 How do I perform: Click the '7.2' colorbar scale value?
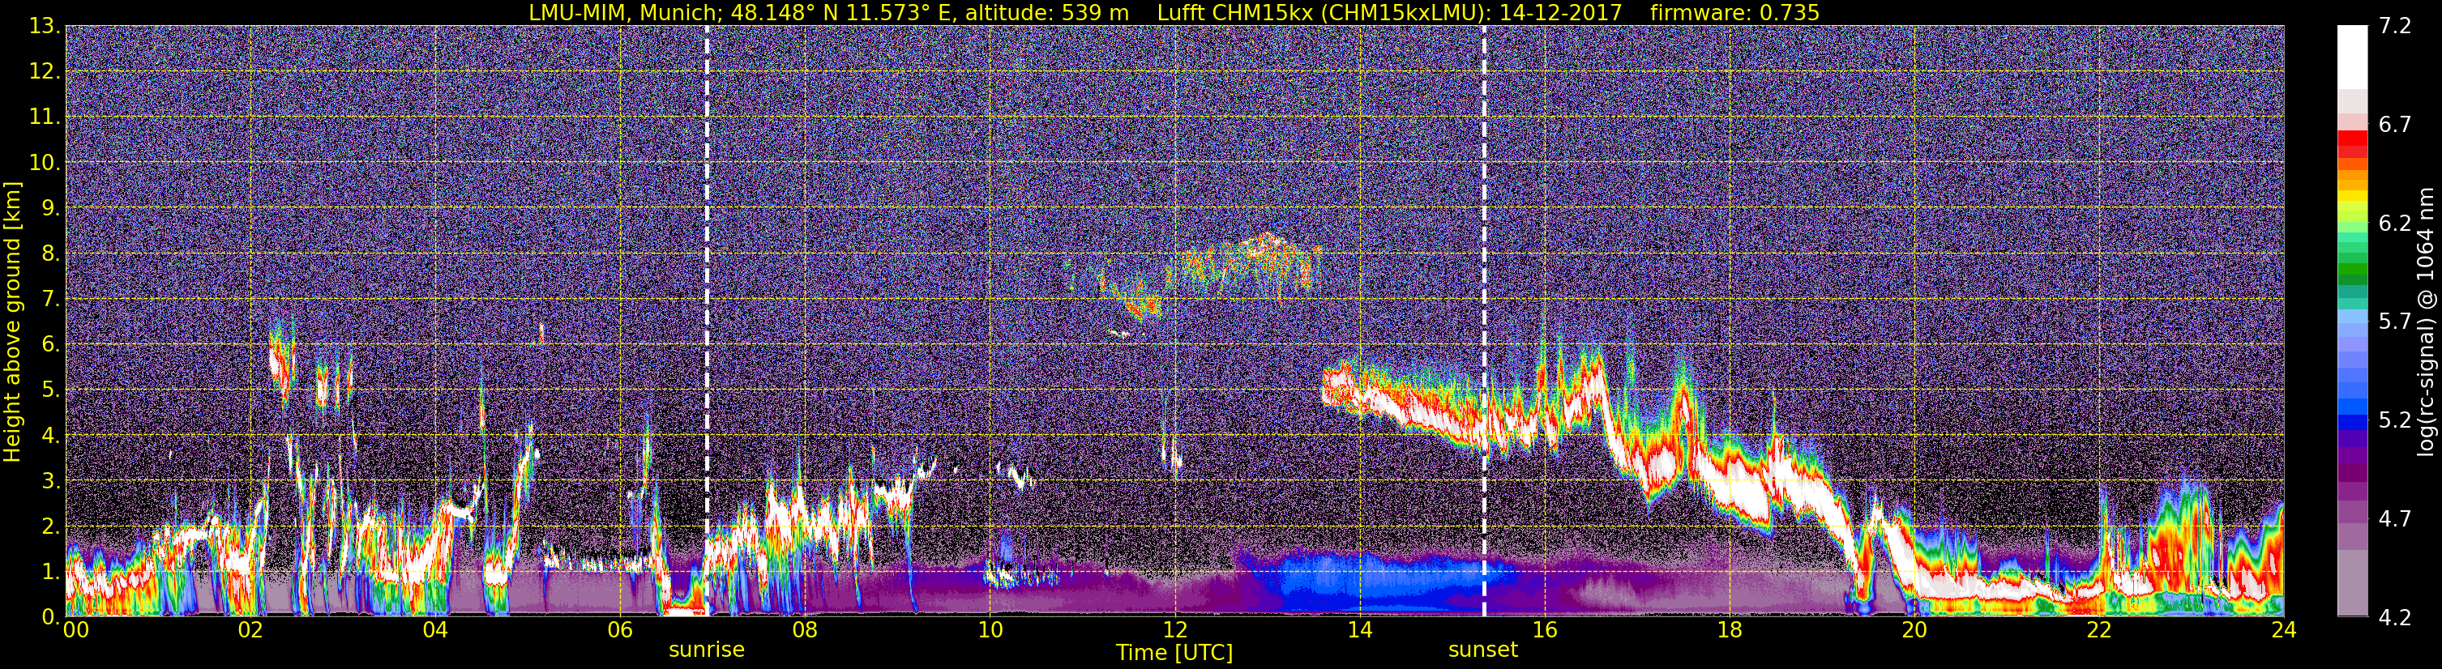click(x=2395, y=27)
